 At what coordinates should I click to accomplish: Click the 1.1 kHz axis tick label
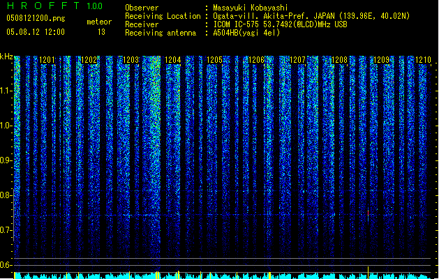pos(6,91)
